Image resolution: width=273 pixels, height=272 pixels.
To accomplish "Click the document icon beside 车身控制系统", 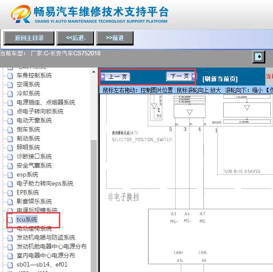I will 10,76.
